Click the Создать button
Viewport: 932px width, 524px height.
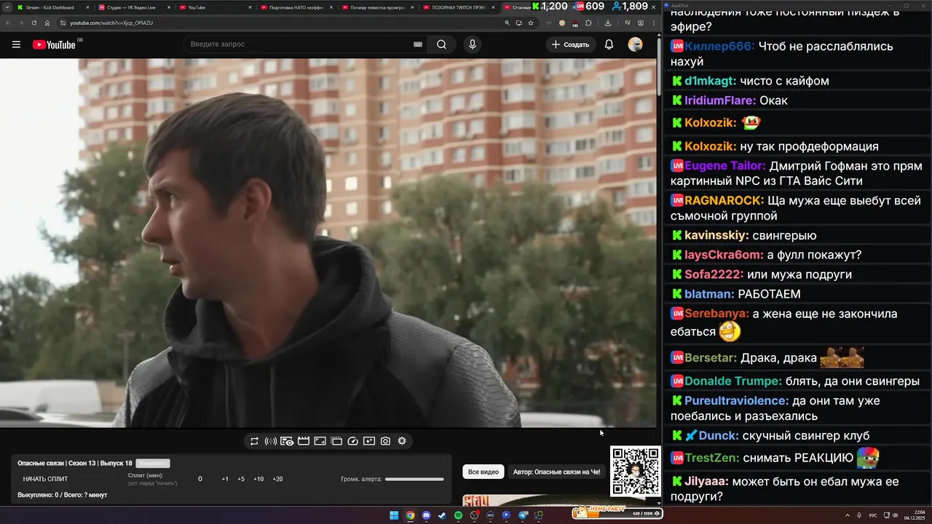[571, 44]
